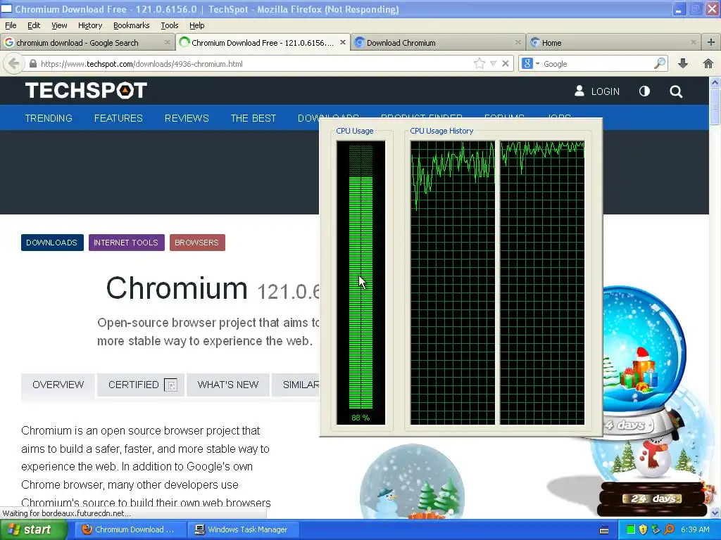Click FEATURES in TechSpot navigation

coord(118,118)
